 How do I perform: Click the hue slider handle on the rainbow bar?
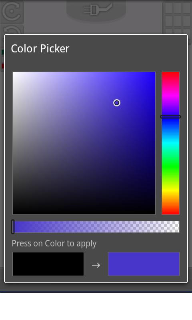pyautogui.click(x=170, y=117)
